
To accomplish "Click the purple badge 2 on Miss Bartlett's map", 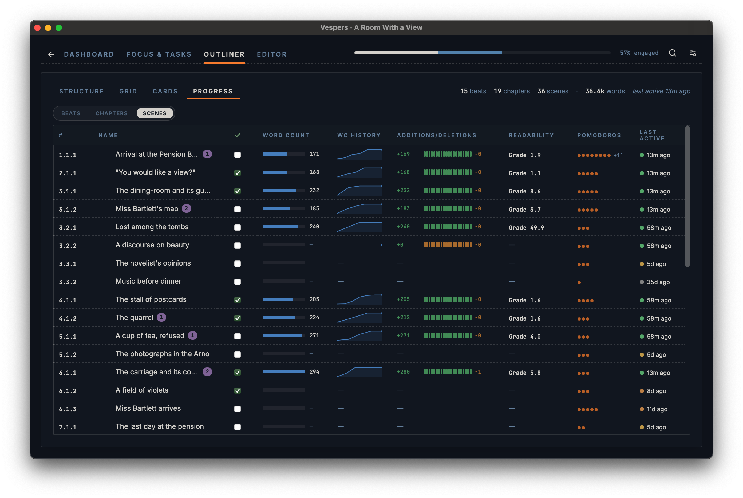I will 186,209.
